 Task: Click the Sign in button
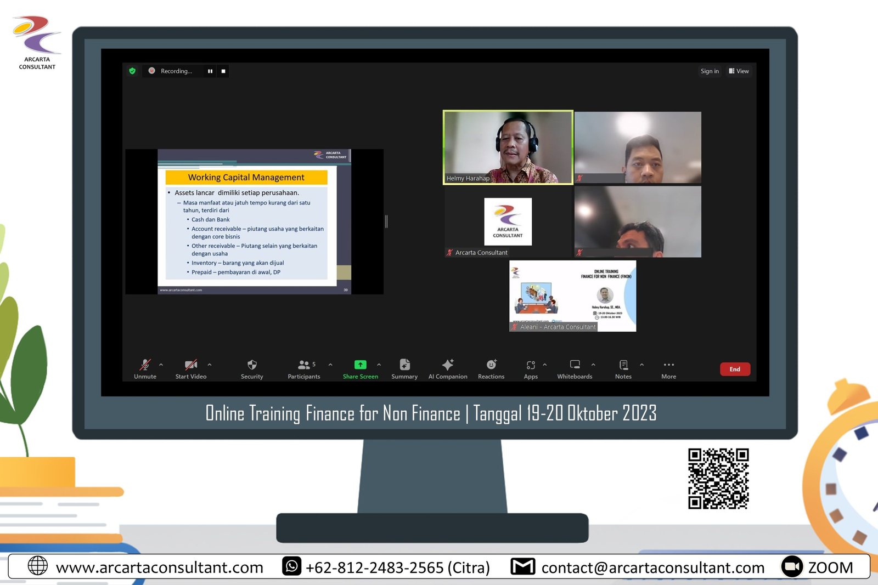pyautogui.click(x=710, y=71)
